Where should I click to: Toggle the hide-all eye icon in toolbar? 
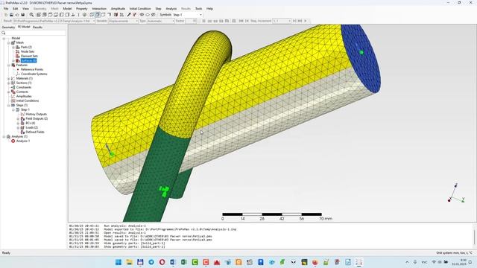tap(148, 15)
